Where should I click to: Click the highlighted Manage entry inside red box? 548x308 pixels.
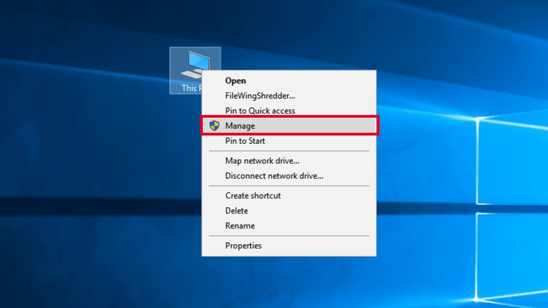(x=289, y=126)
